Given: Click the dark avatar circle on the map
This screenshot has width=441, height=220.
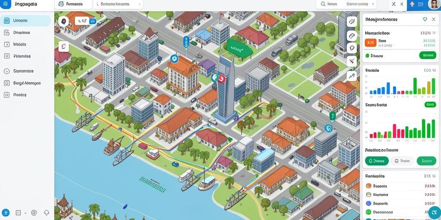Looking at the screenshot, I should pos(64,21).
